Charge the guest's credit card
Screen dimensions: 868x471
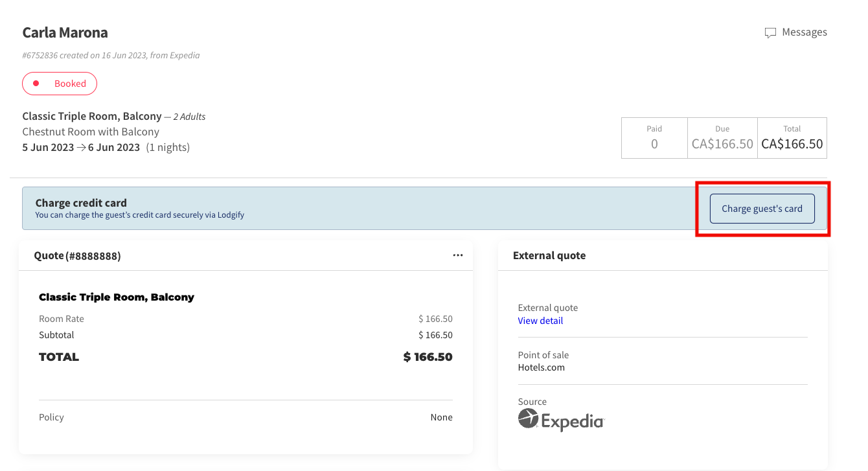pos(762,209)
